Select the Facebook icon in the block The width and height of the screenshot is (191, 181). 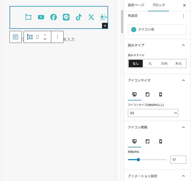(x=54, y=17)
